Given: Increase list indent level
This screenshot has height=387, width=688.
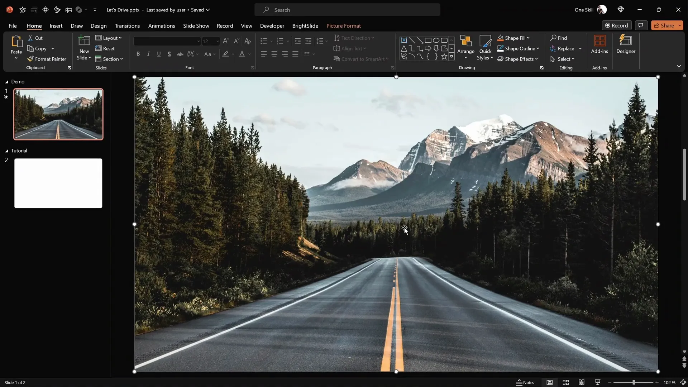Looking at the screenshot, I should 308,41.
